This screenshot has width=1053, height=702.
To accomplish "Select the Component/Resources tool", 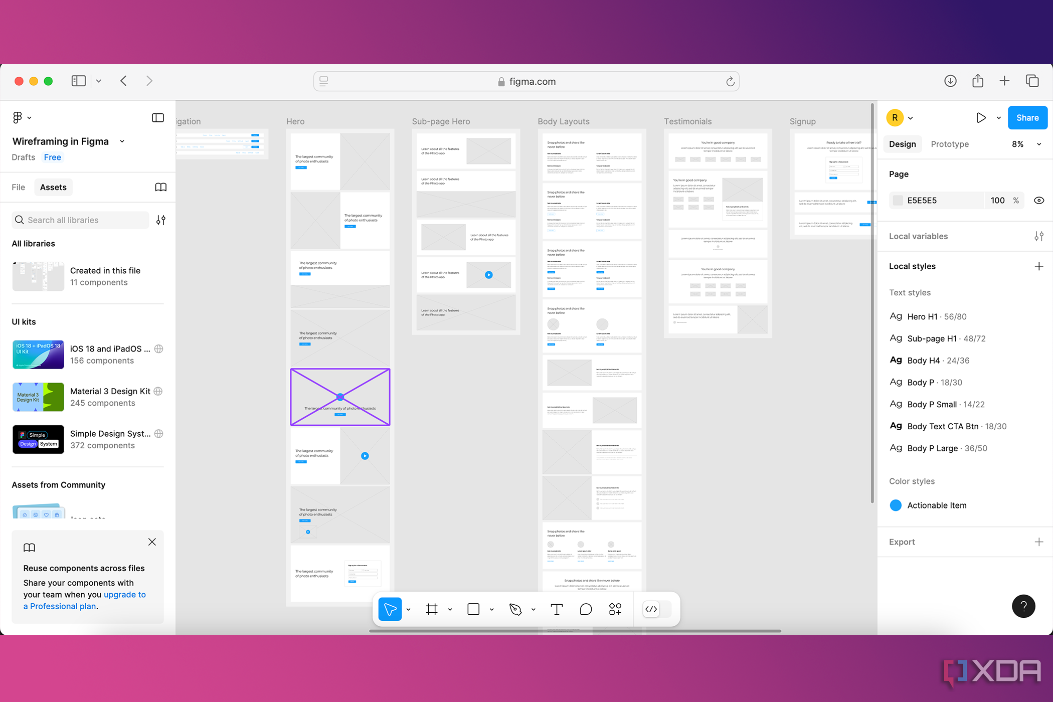I will [x=616, y=610].
